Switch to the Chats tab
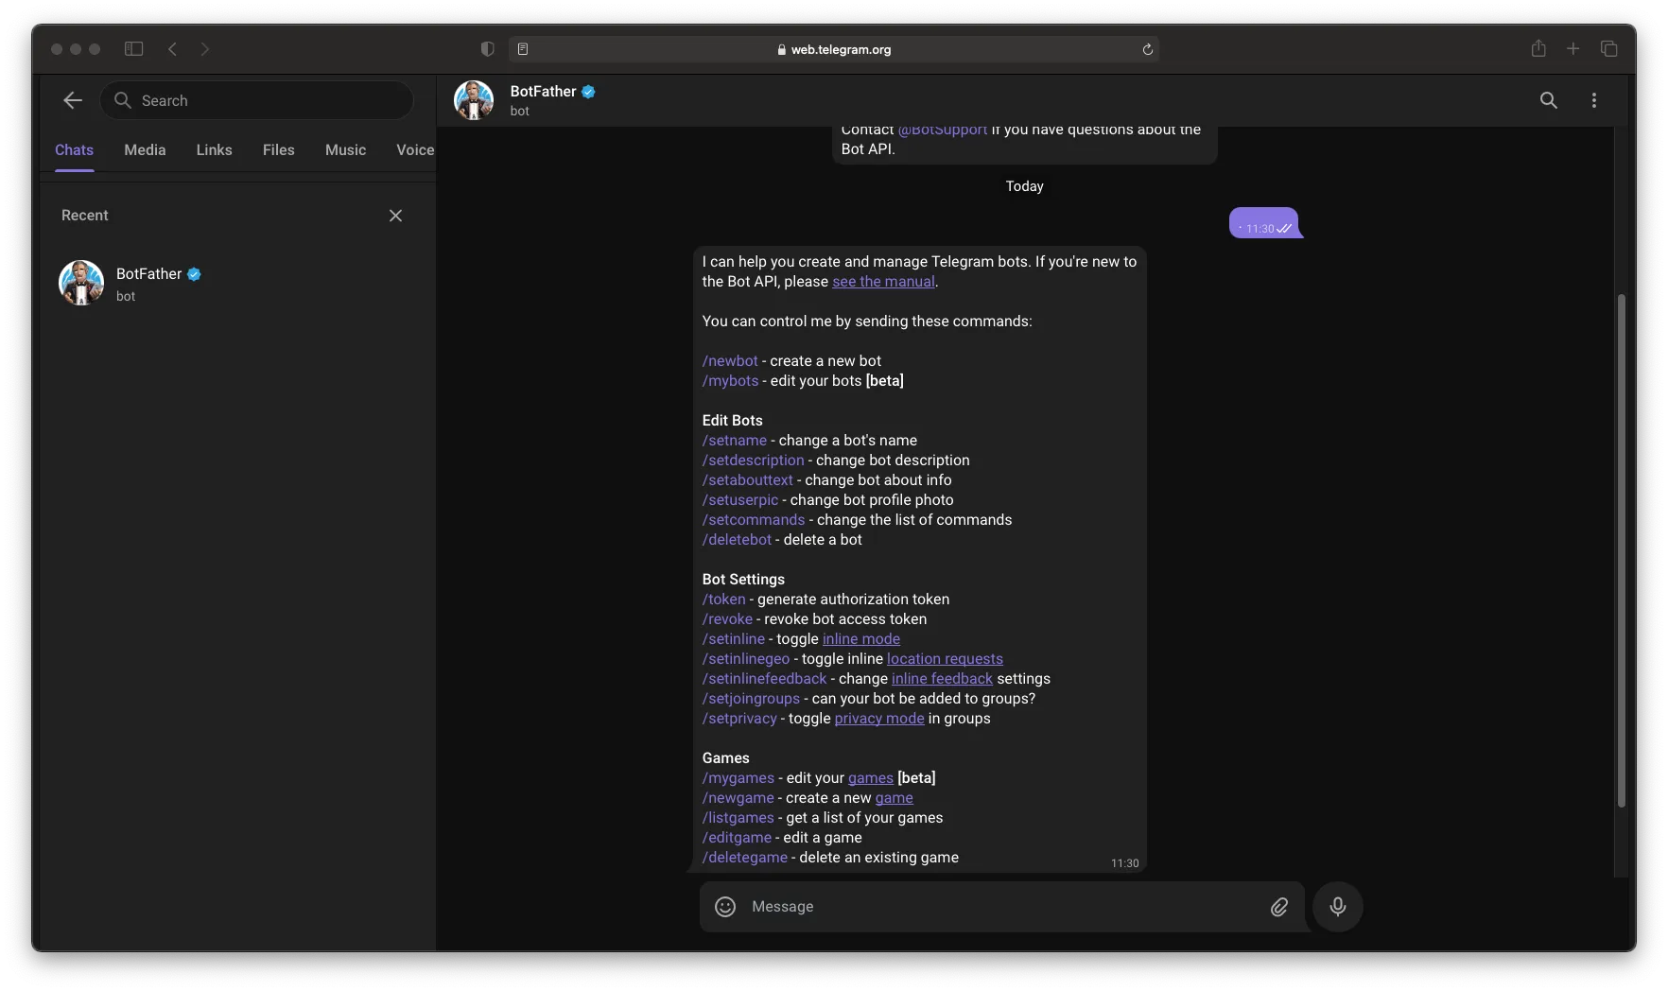1668x991 pixels. coord(74,150)
